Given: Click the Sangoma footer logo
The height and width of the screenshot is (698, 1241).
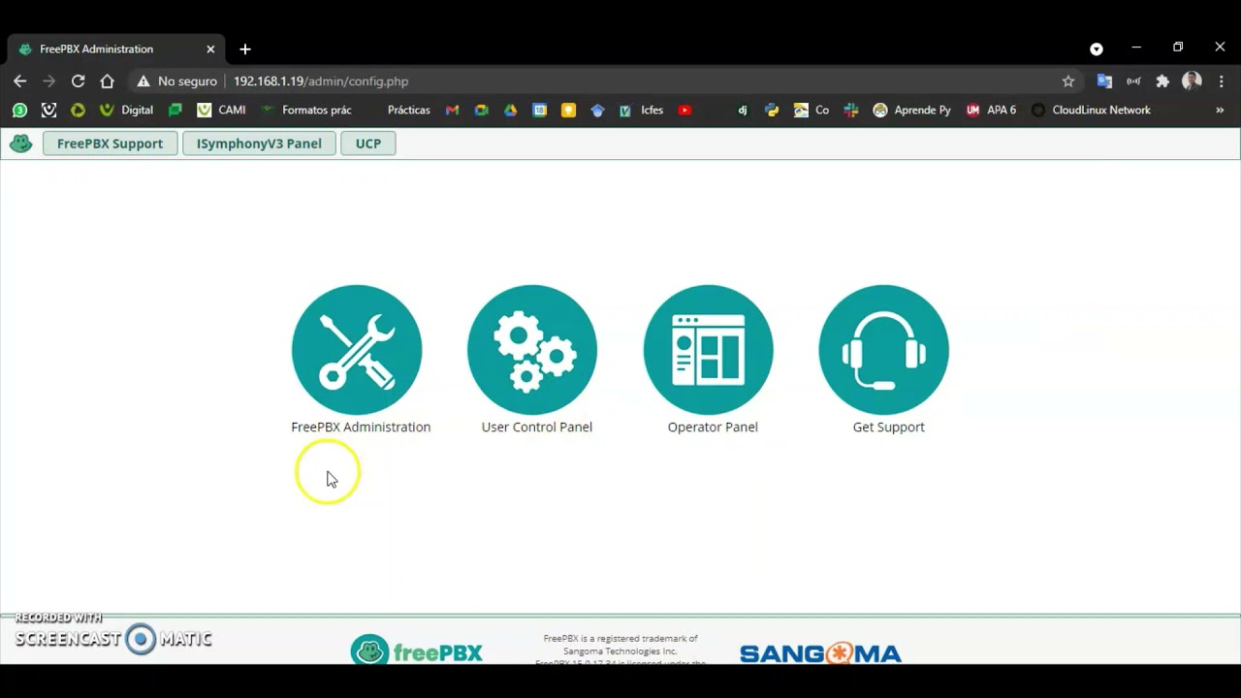Looking at the screenshot, I should [820, 653].
